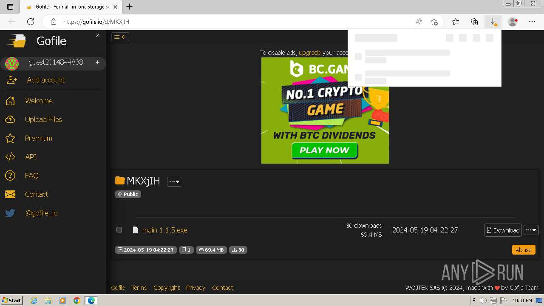Click the Twitter bird icon

pyautogui.click(x=10, y=213)
